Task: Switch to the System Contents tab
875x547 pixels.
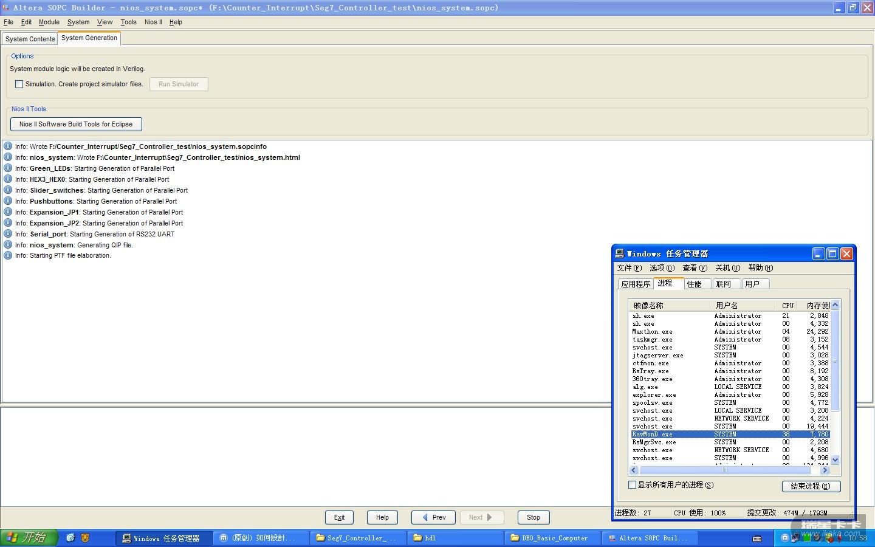Action: click(x=30, y=39)
